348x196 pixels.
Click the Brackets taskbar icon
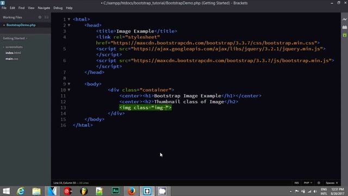pyautogui.click(x=147, y=191)
